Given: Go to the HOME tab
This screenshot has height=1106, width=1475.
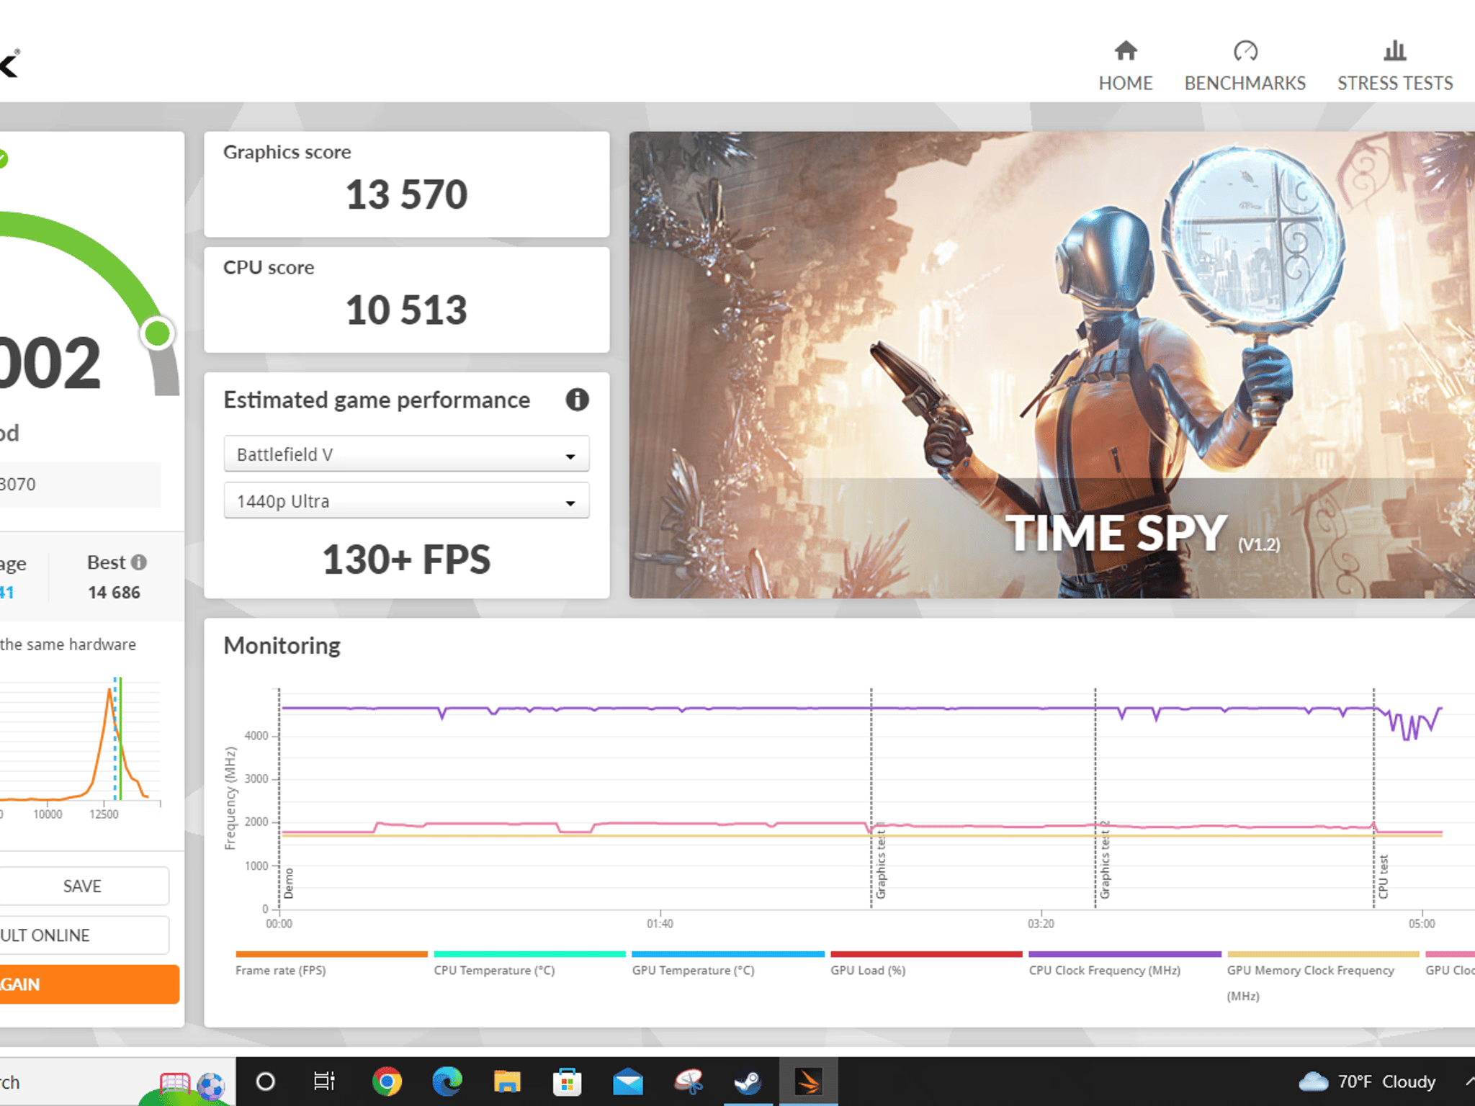Looking at the screenshot, I should click(x=1125, y=66).
